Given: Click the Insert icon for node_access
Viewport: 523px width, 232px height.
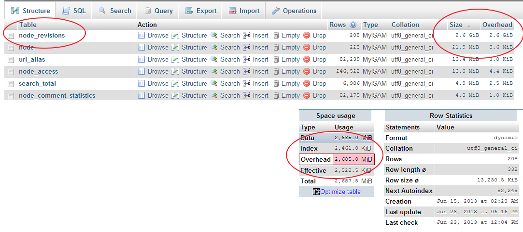Looking at the screenshot, I should pyautogui.click(x=247, y=71).
